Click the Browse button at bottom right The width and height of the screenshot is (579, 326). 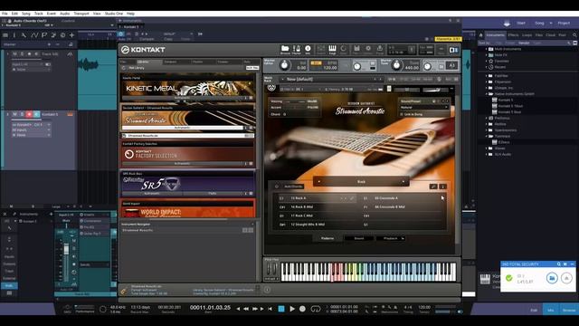pos(569,310)
